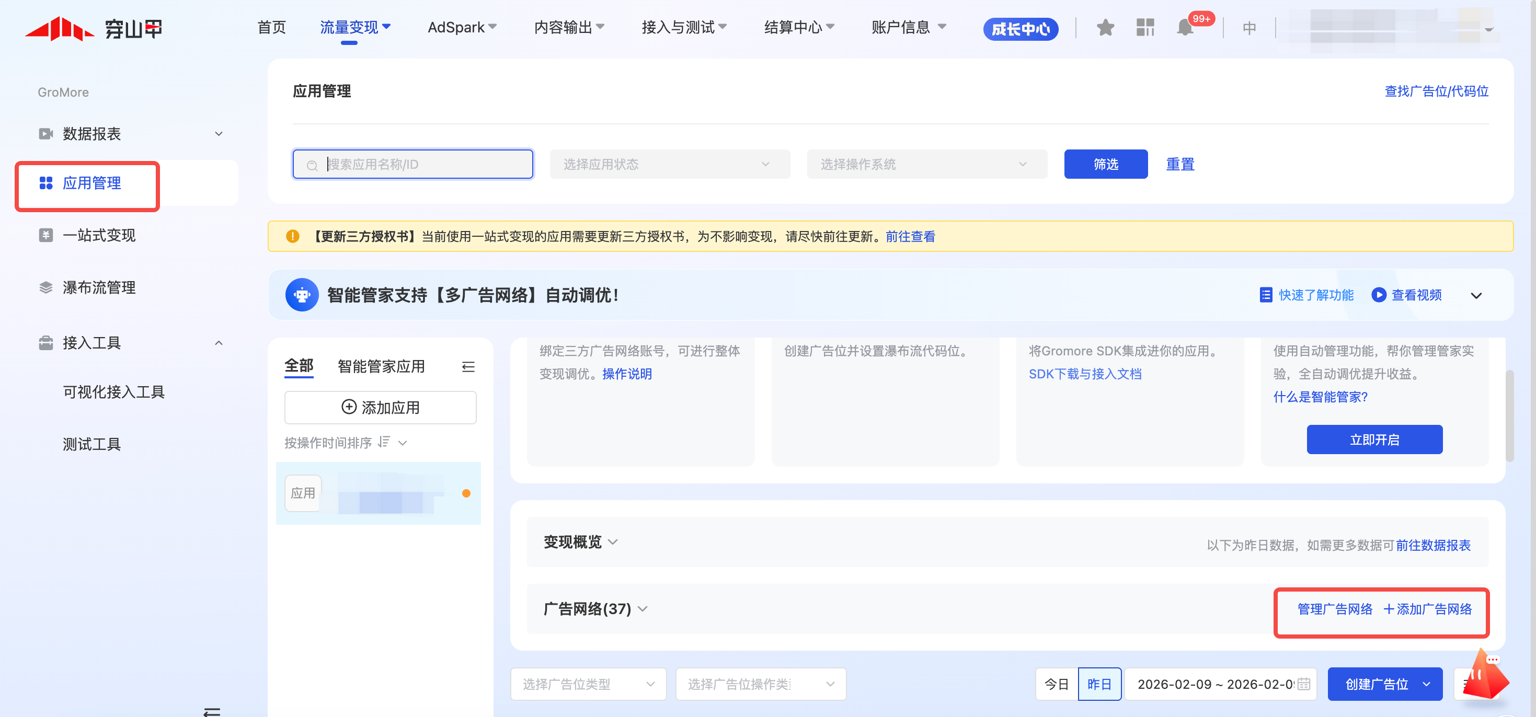Click the vertical scrollbar on right panel
Screen dimensions: 1536x717
click(x=1509, y=415)
